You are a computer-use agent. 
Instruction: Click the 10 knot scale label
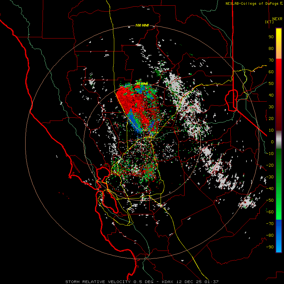tap(271, 130)
